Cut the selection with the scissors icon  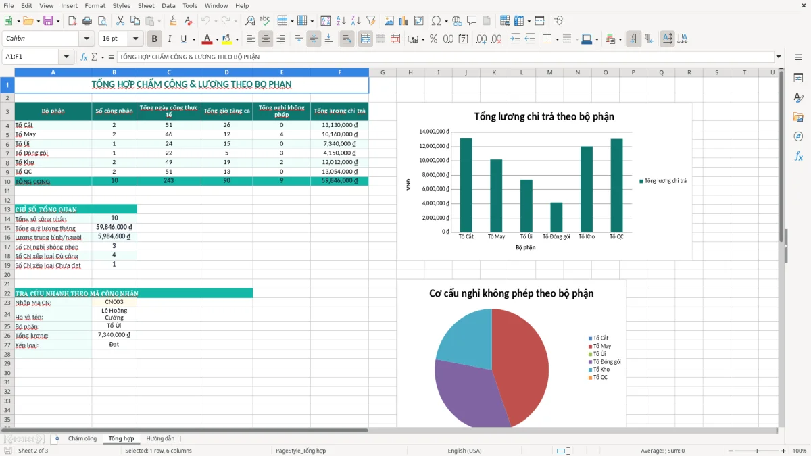[120, 21]
